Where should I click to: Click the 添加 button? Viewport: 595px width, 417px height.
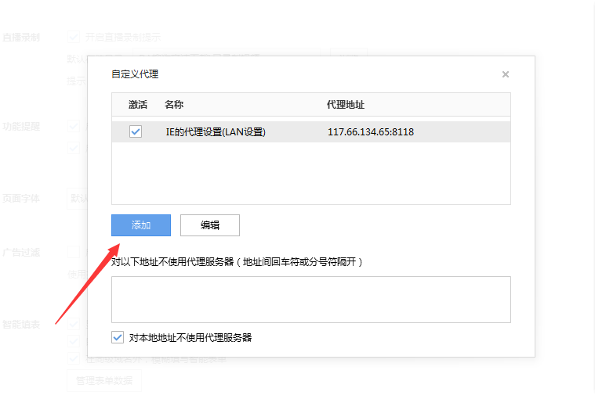click(141, 225)
